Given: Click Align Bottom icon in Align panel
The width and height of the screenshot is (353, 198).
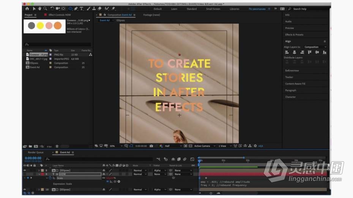Looking at the screenshot, I should 325,52.
